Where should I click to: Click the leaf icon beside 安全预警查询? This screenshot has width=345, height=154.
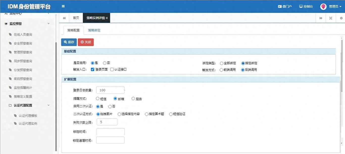[10, 43]
